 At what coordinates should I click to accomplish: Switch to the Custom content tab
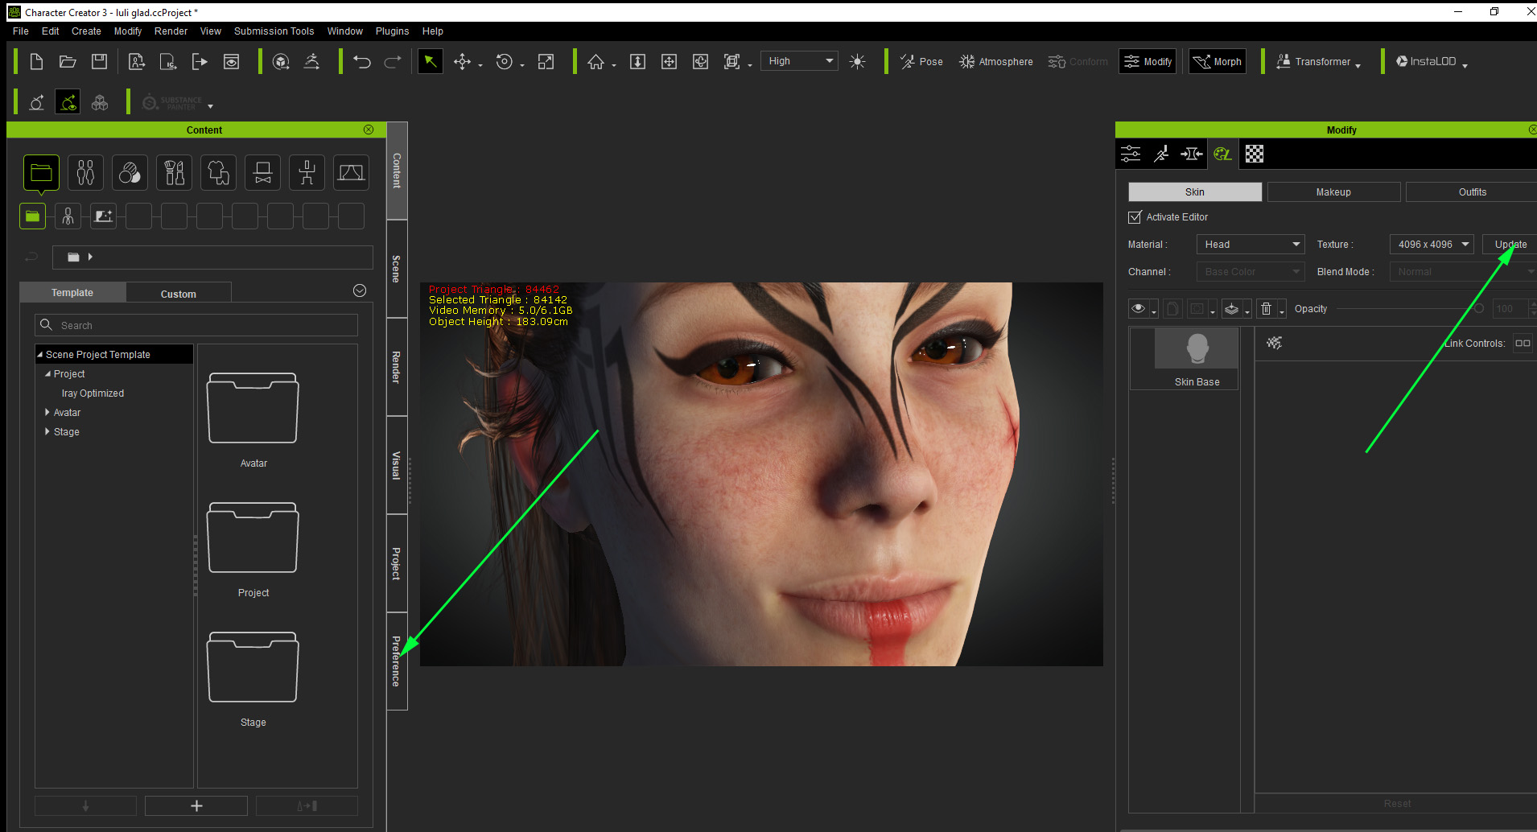(x=179, y=294)
